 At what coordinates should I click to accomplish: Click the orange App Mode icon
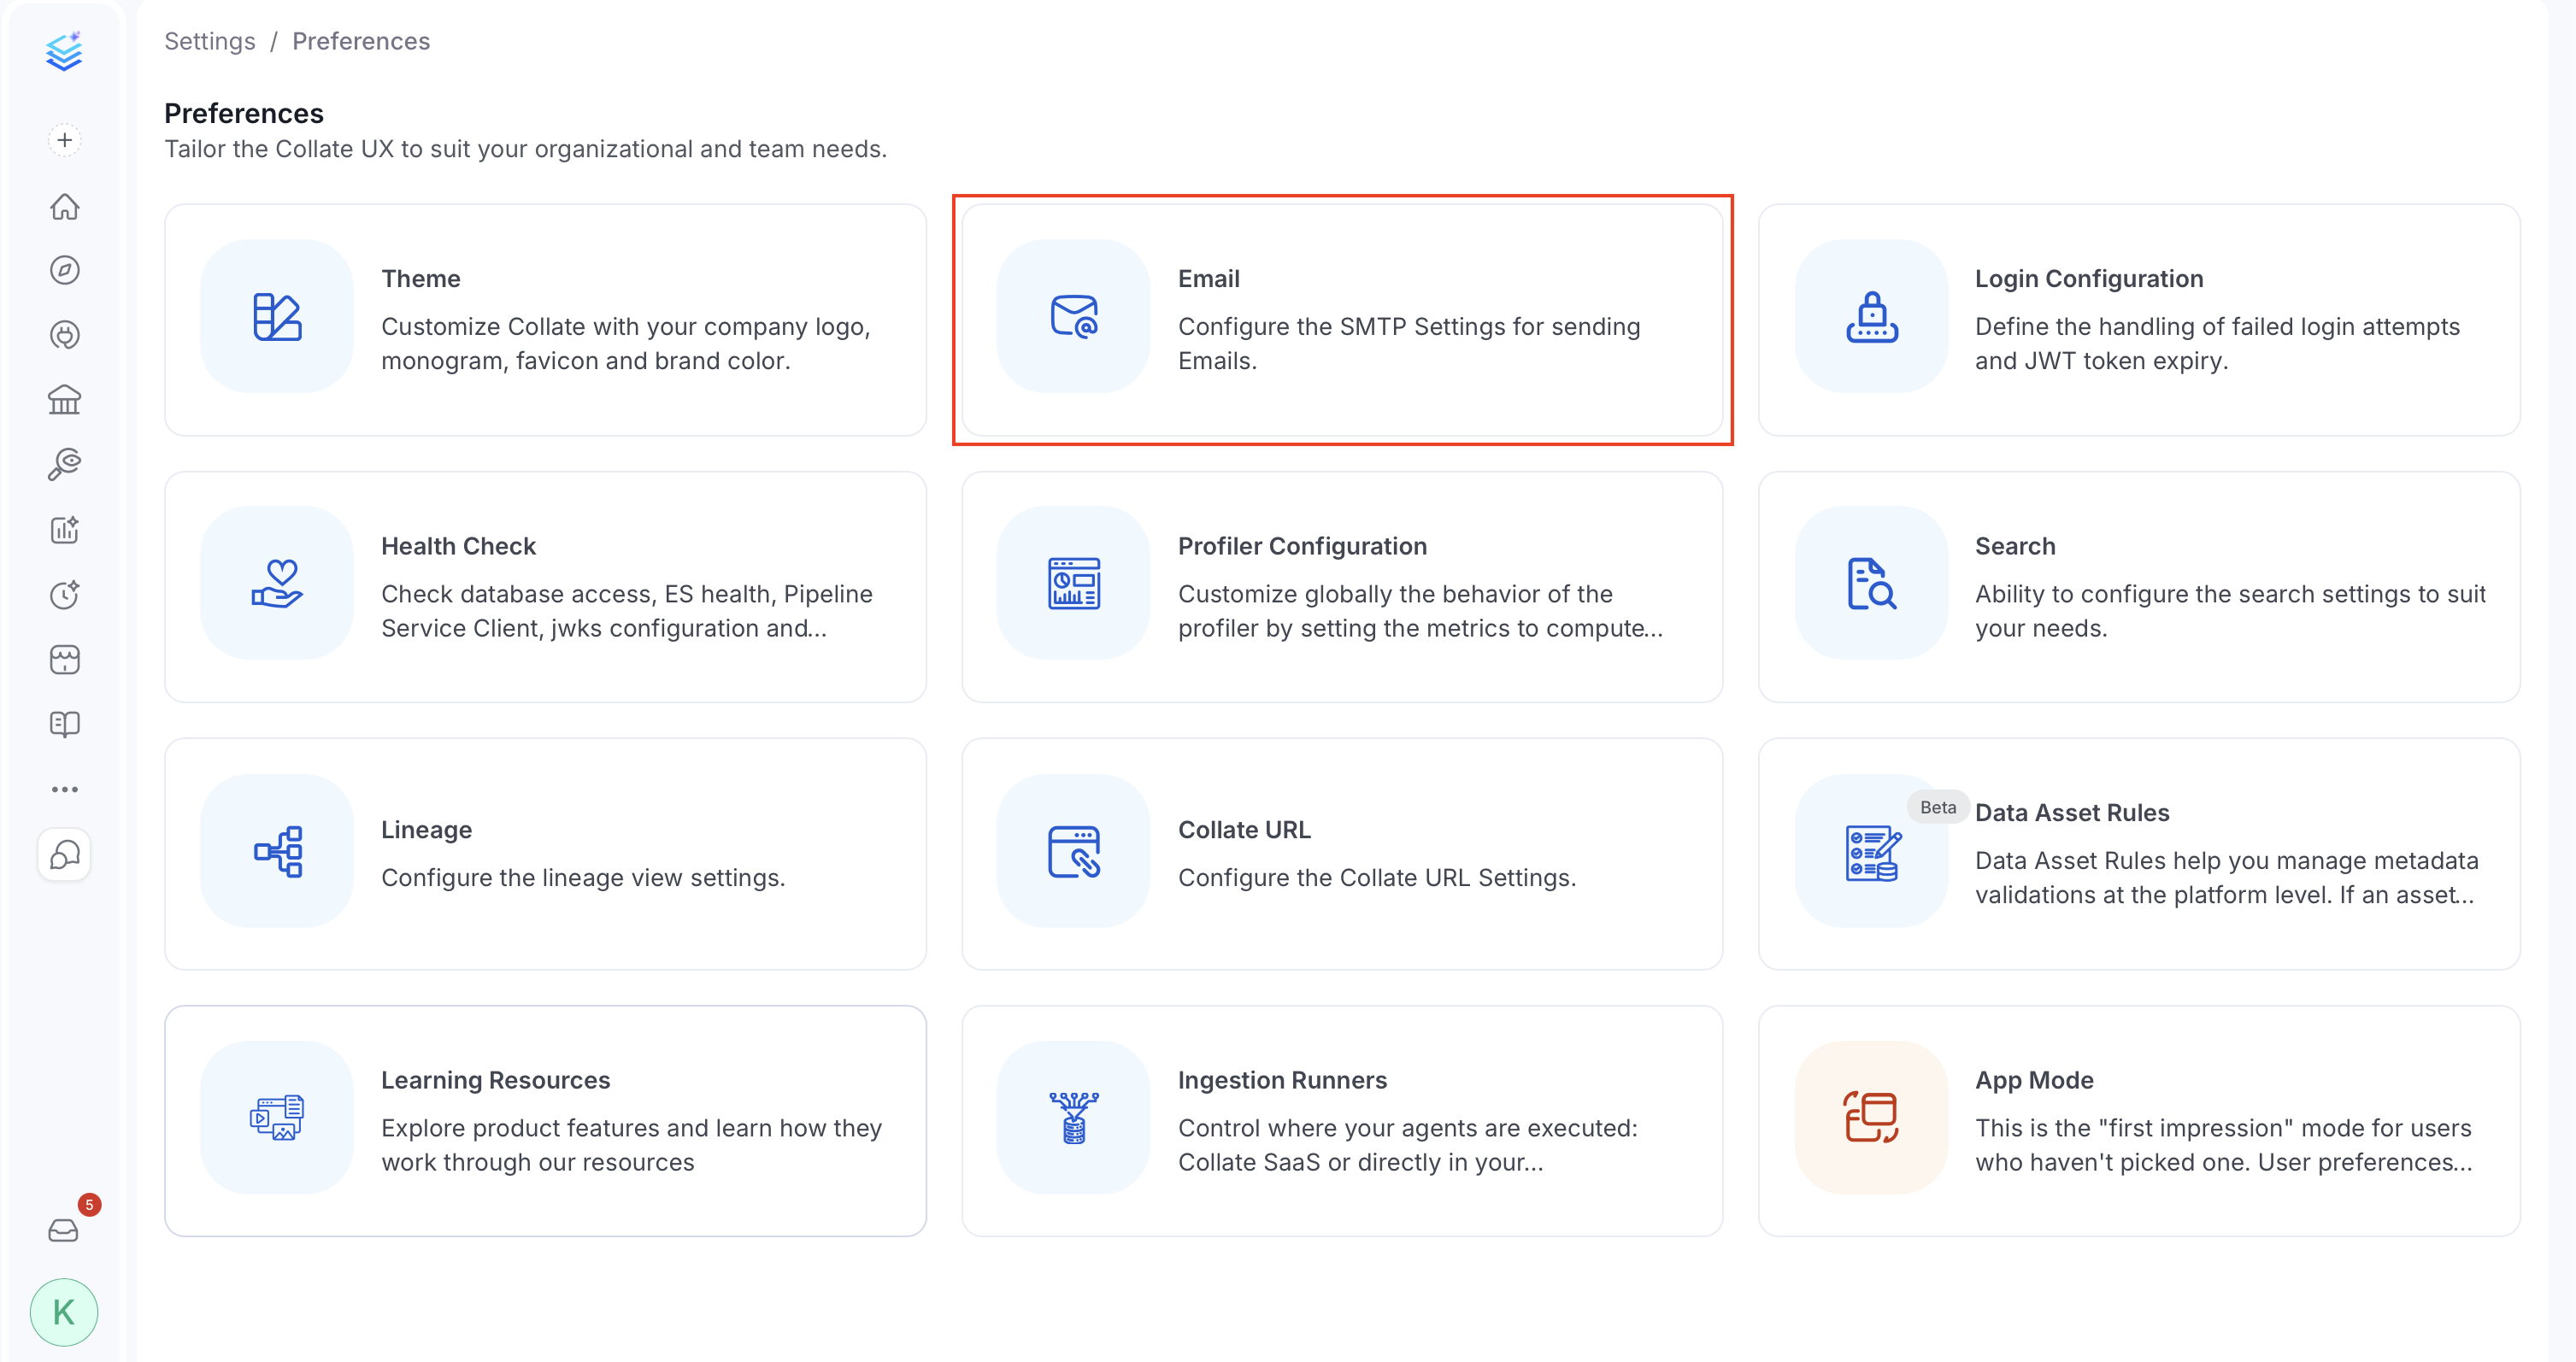coord(1872,1117)
